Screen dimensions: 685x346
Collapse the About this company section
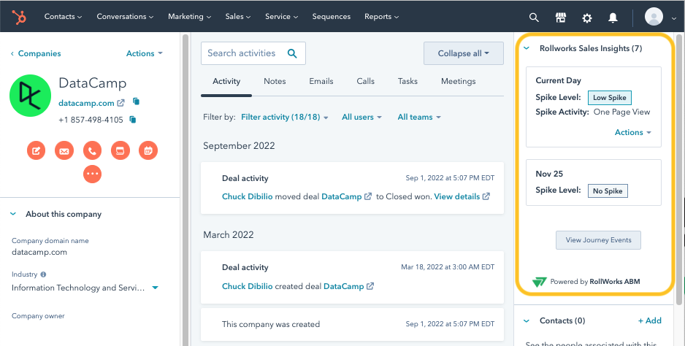point(13,215)
